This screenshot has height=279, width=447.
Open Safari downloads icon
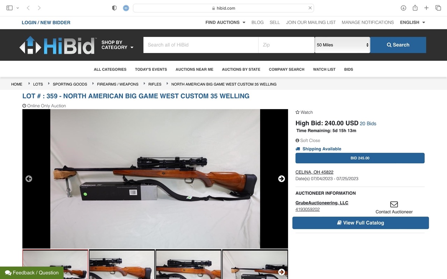[x=403, y=8]
